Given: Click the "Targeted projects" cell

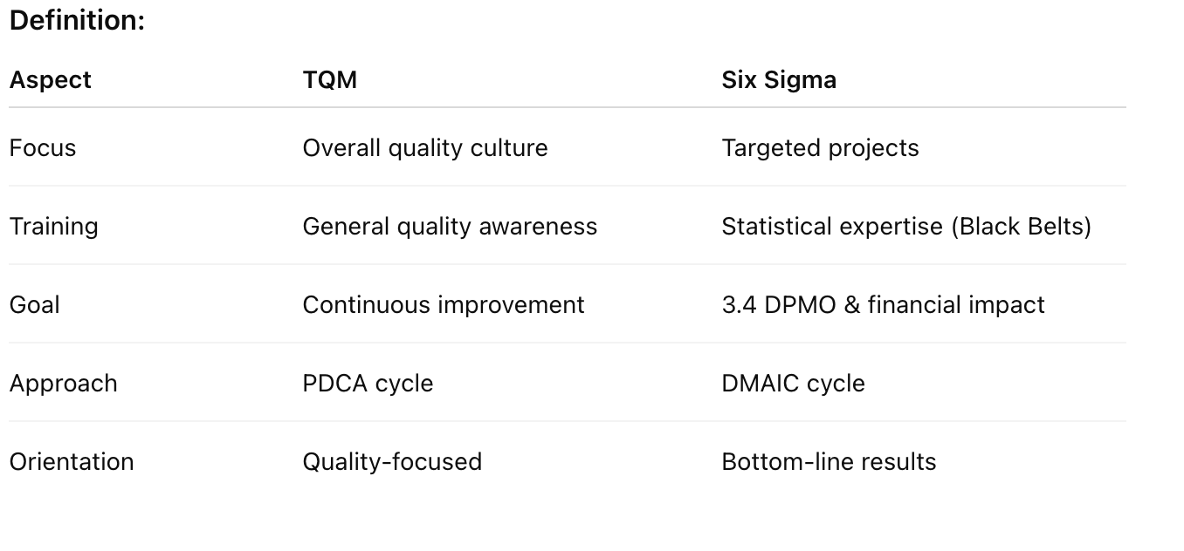Looking at the screenshot, I should point(820,148).
